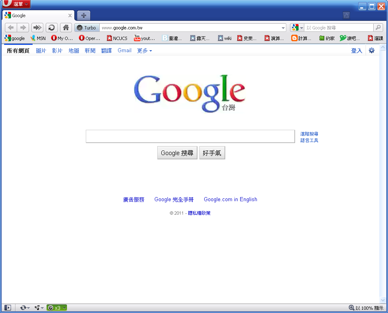Open Gmail link in nav bar
Screen dimensions: 388x313
pyautogui.click(x=125, y=51)
